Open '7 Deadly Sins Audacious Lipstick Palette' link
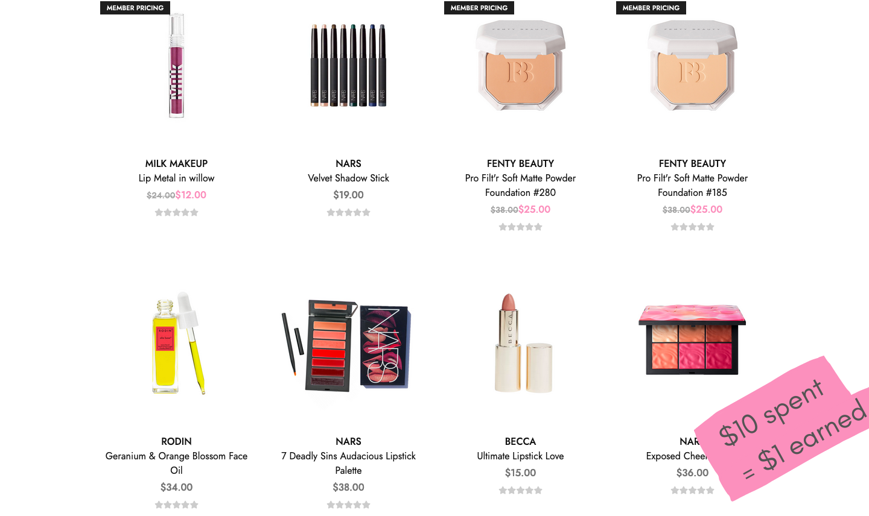The height and width of the screenshot is (516, 869). click(348, 463)
